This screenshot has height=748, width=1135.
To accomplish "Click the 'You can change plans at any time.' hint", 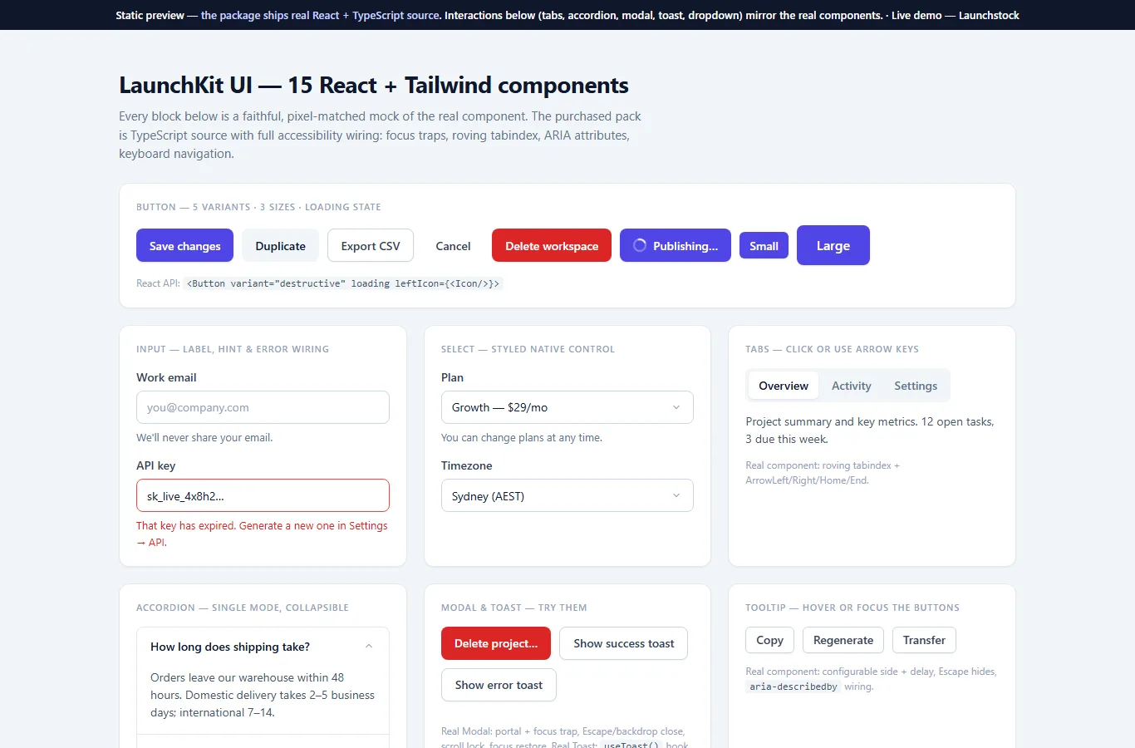I will (522, 437).
